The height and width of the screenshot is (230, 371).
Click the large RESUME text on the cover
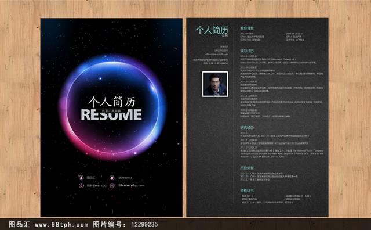click(111, 115)
